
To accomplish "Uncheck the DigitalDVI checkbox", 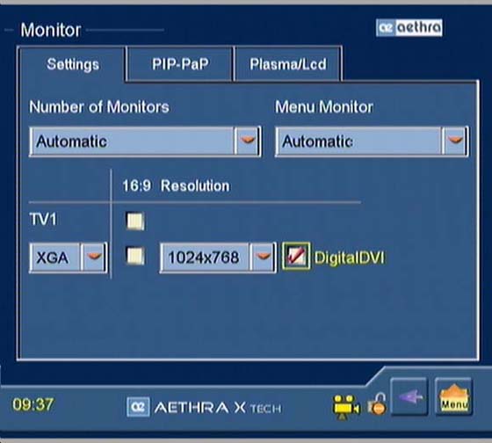I will click(x=296, y=256).
